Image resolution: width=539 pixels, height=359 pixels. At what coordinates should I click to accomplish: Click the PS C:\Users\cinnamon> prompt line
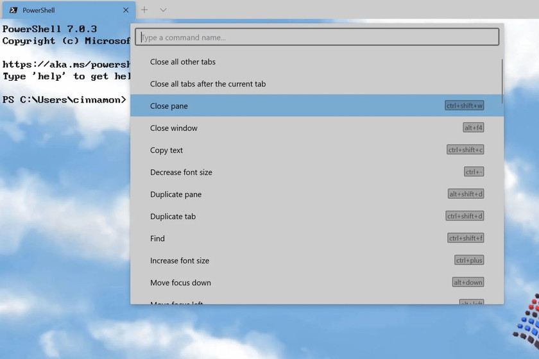coord(64,100)
